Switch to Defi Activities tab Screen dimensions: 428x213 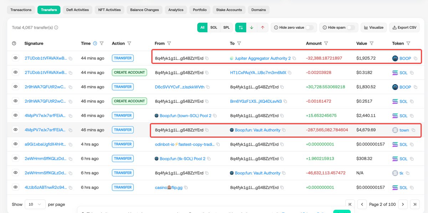77,10
